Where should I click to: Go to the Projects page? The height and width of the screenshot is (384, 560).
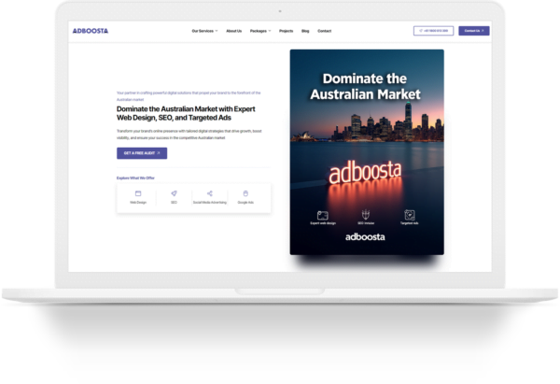click(286, 31)
